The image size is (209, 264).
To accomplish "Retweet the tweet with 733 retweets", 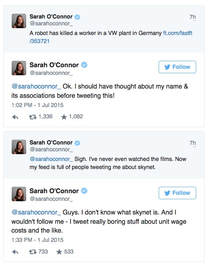I will point(33,252).
